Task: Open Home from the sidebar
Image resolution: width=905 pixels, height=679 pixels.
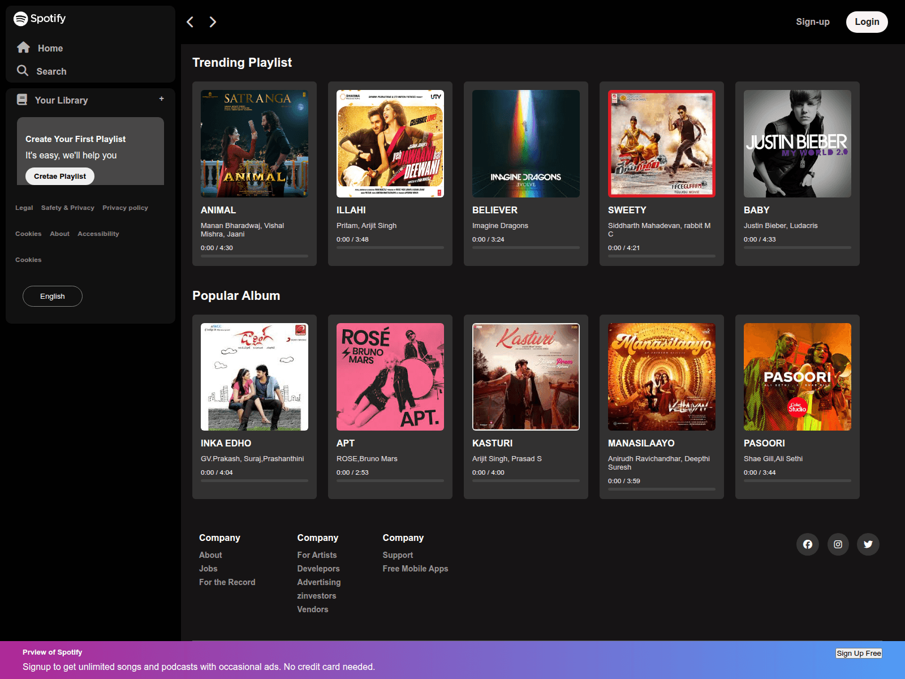Action: [x=50, y=48]
